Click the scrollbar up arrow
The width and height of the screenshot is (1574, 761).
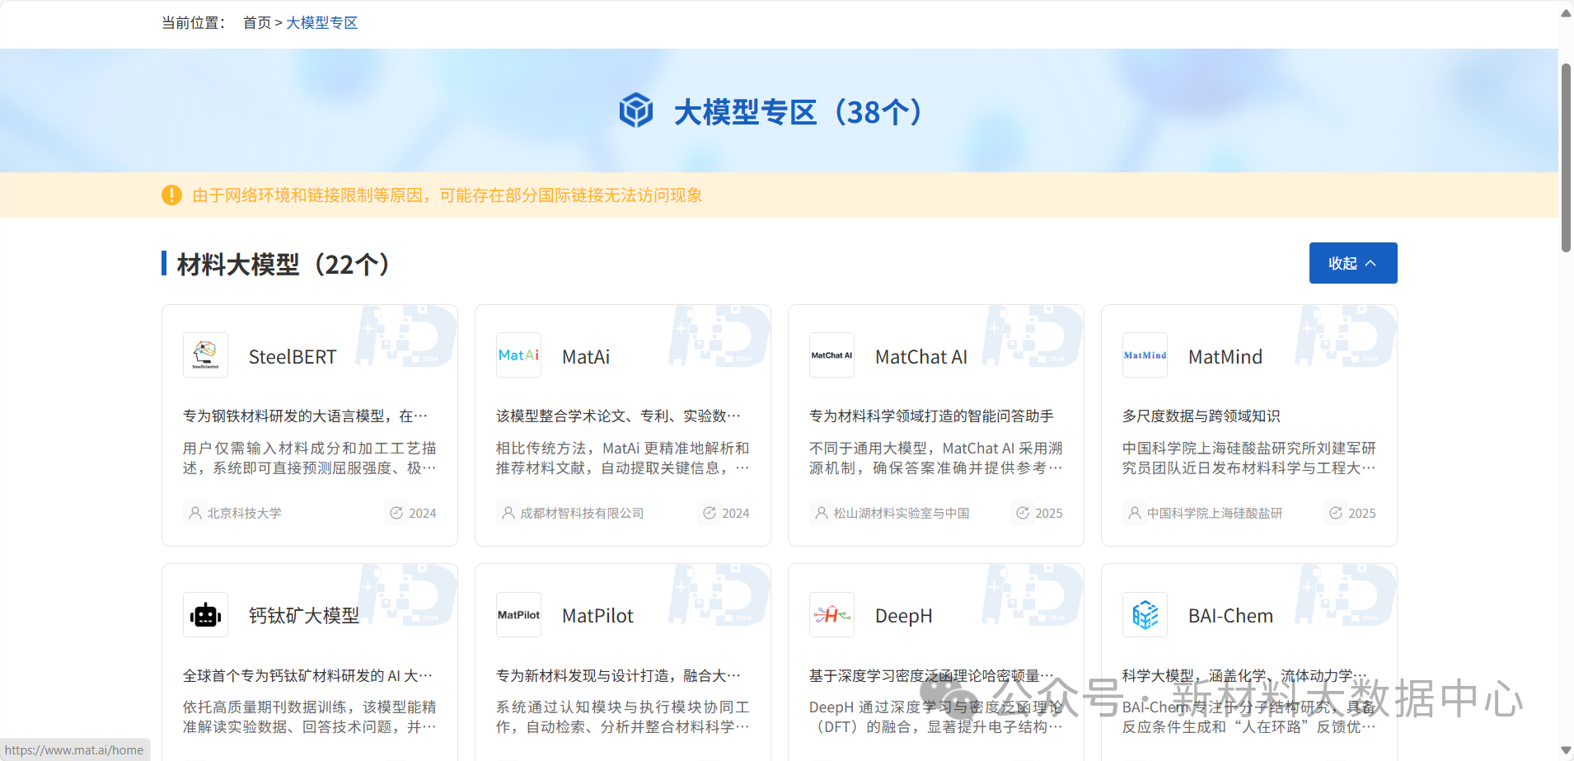1566,12
